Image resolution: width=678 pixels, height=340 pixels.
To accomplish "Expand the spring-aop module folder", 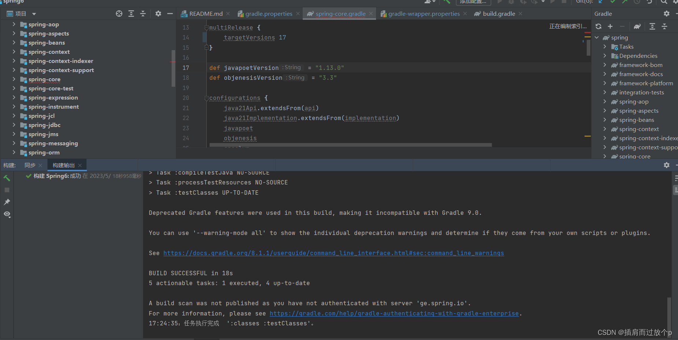I will [x=14, y=24].
